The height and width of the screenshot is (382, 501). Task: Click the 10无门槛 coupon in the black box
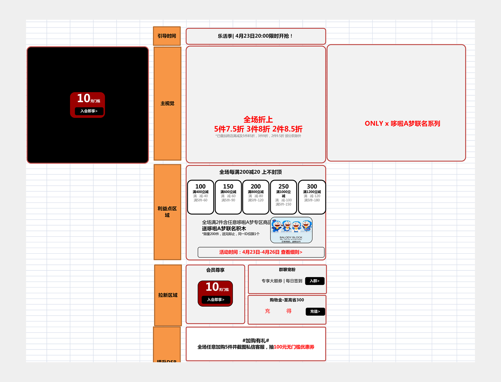(x=87, y=105)
